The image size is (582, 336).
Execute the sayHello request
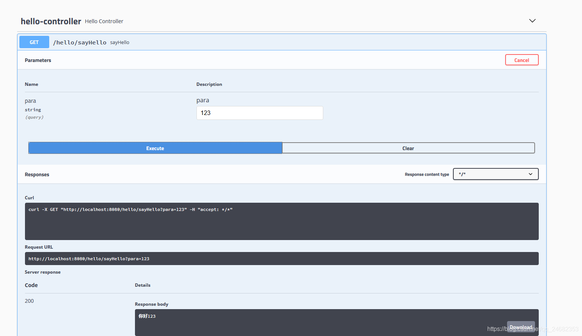(x=155, y=148)
